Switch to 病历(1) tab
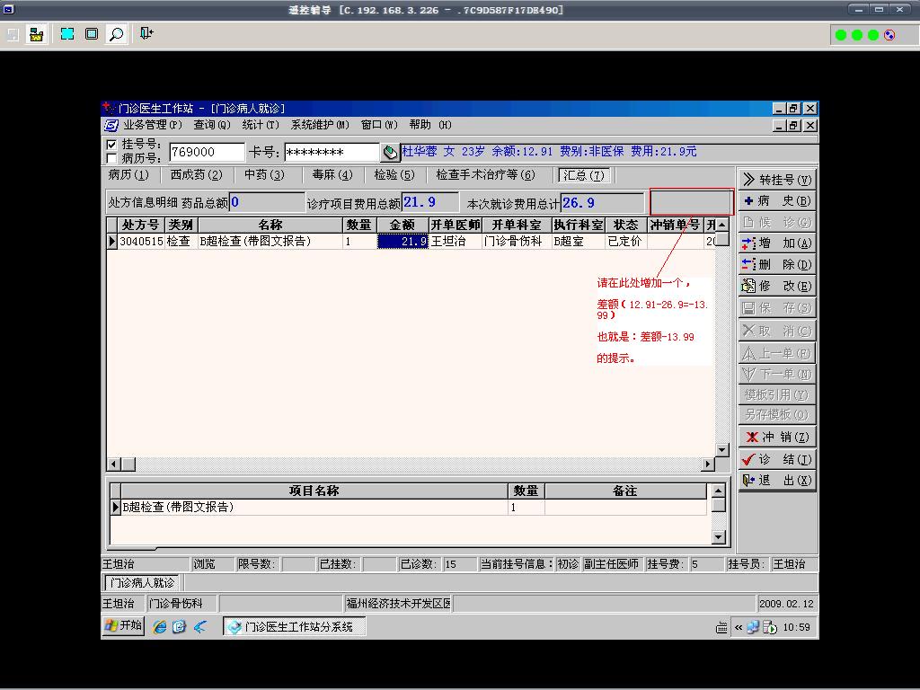Image resolution: width=920 pixels, height=690 pixels. (128, 175)
